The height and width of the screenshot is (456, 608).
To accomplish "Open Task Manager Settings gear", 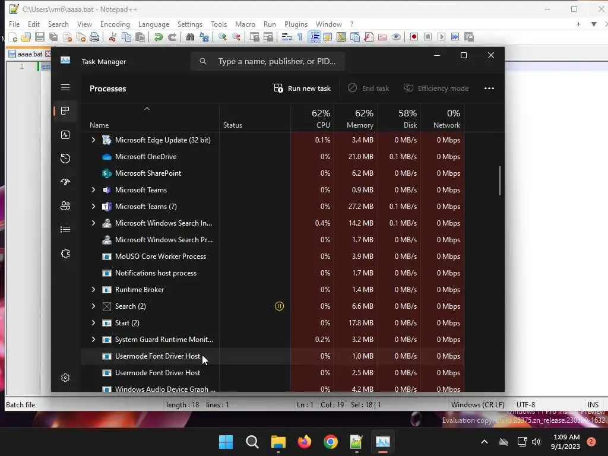I will coord(65,378).
